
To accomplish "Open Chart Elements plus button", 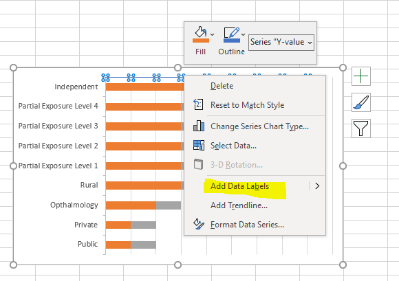I will pyautogui.click(x=361, y=76).
